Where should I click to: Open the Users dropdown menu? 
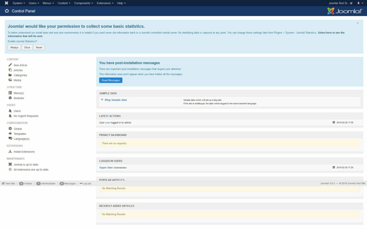point(34,3)
